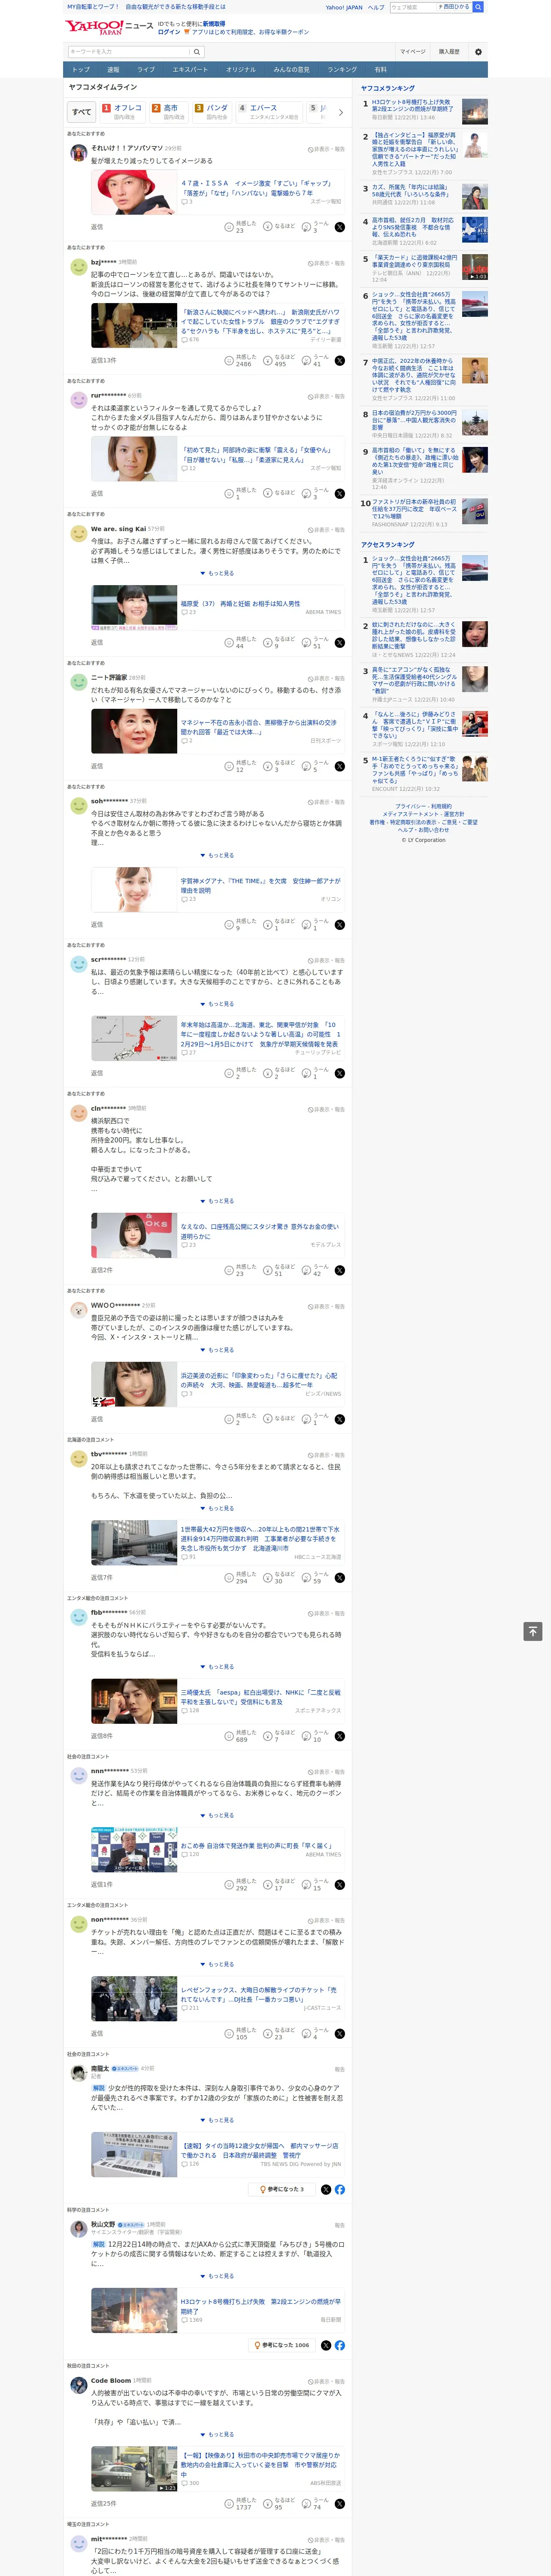Screen dimensions: 551x2576
Task: Open マイページ link
Action: pos(412,52)
